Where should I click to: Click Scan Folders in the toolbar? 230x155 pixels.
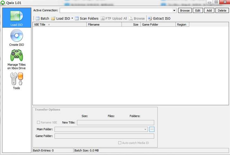[x=87, y=18]
